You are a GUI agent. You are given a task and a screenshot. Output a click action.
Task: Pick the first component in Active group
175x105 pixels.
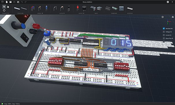(x=55, y=9)
